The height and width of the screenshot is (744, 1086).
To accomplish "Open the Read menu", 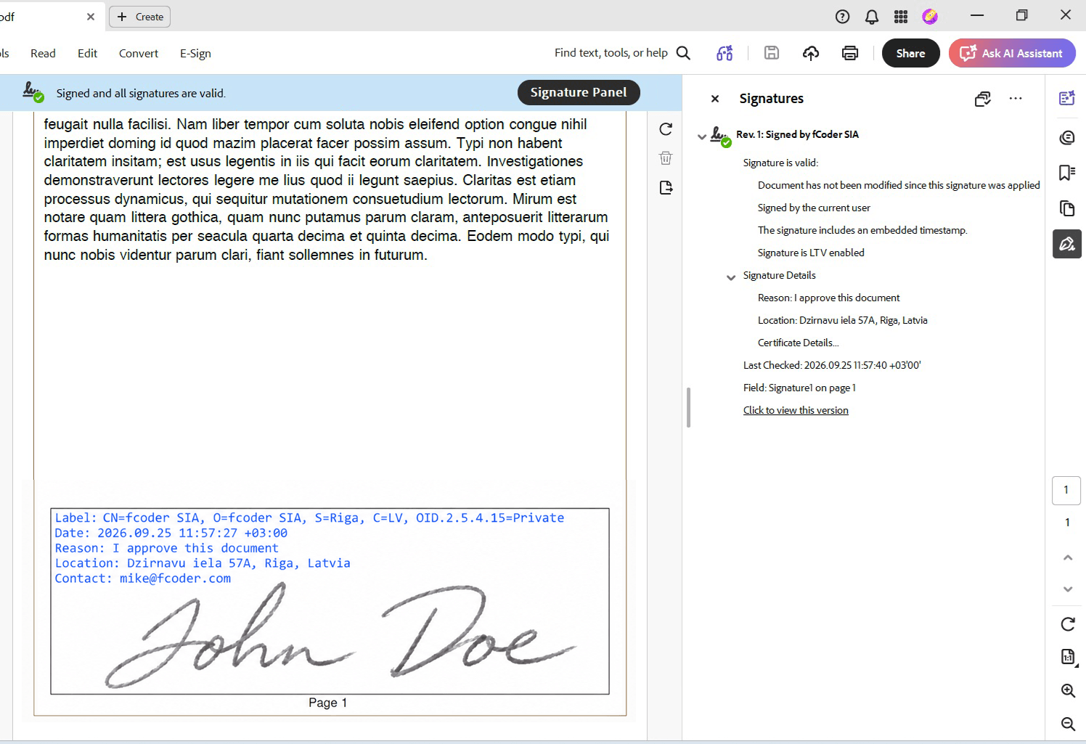I will click(43, 54).
